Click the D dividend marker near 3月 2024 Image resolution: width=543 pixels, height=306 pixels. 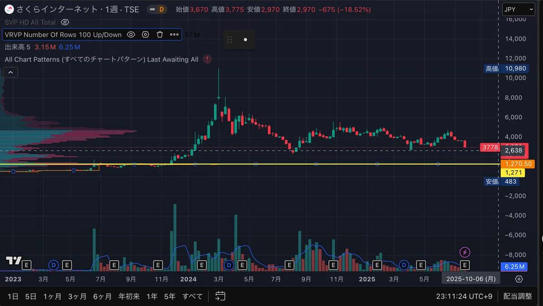(x=229, y=264)
